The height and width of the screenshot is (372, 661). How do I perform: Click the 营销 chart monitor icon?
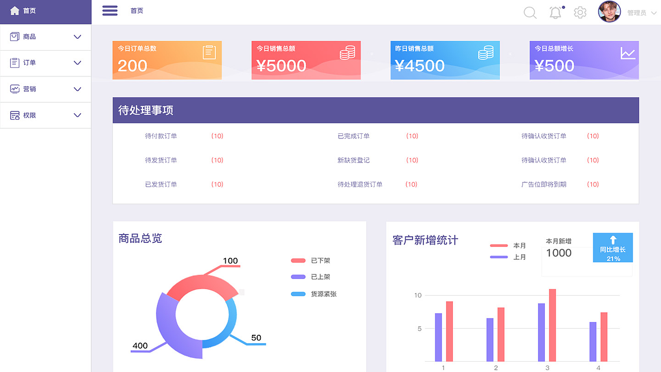(14, 89)
